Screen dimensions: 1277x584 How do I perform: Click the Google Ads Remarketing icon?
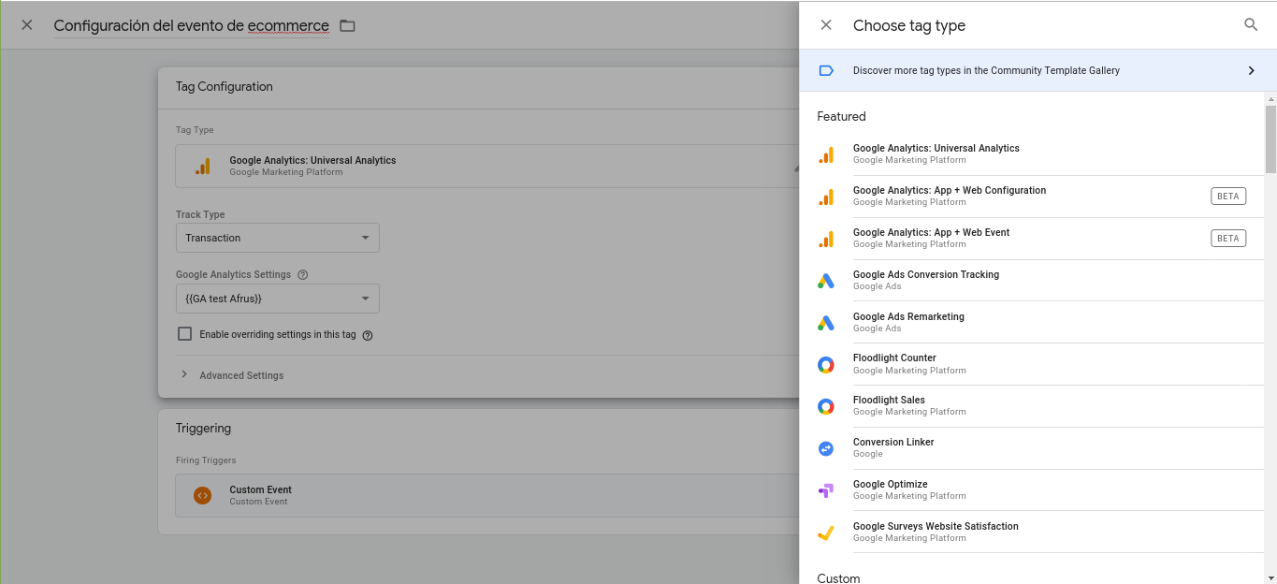(826, 323)
